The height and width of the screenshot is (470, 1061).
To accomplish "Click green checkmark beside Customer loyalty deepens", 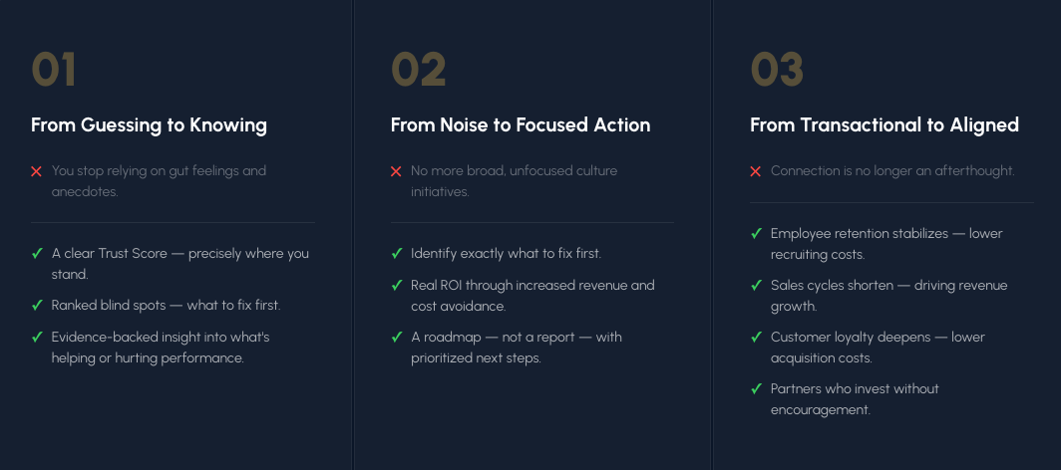I will tap(757, 337).
